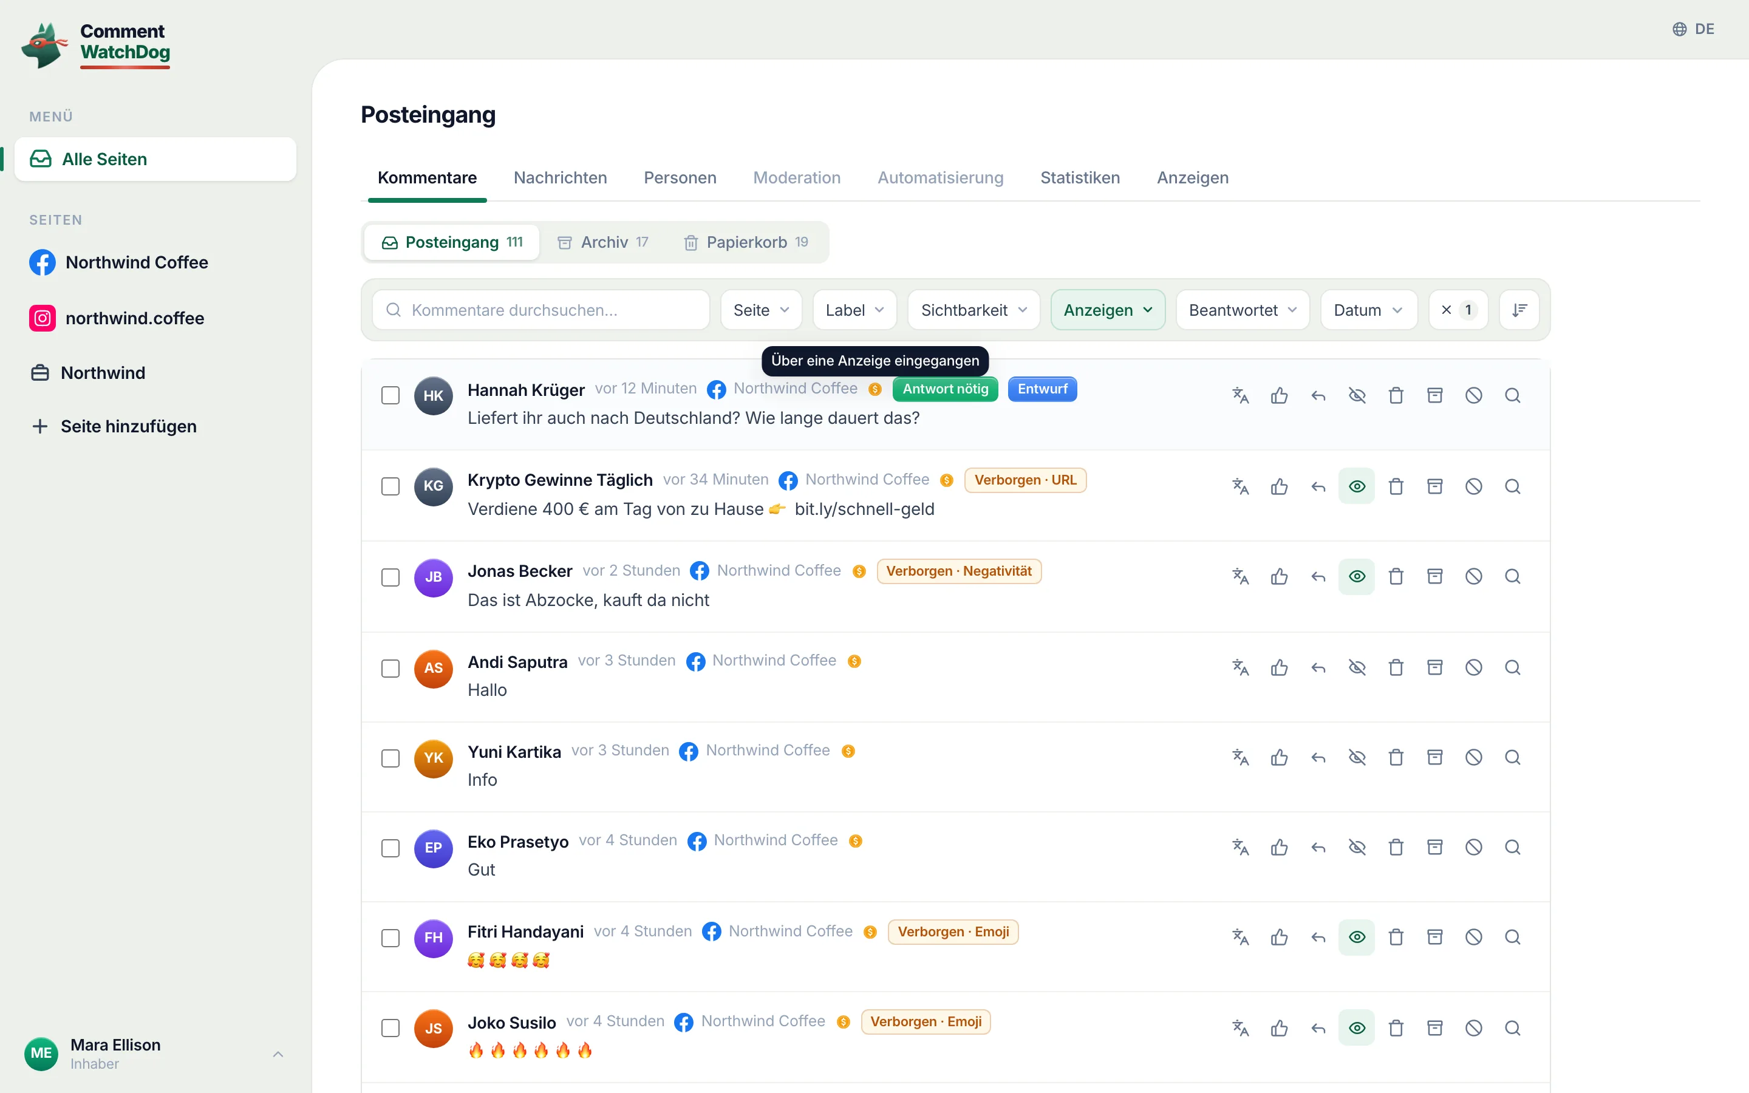Block user Jonas Becker with the ban icon
Screen dimensions: 1749x1093
tap(1474, 577)
